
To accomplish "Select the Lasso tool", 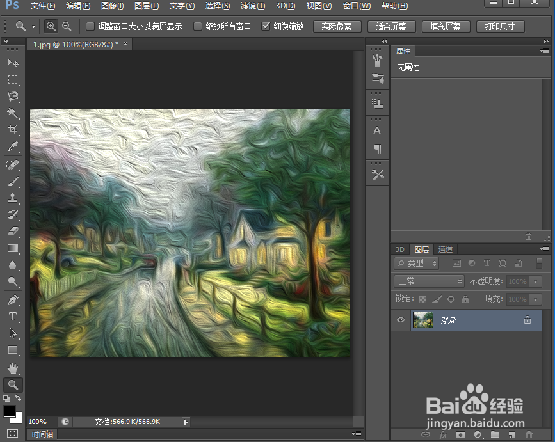I will coord(13,96).
